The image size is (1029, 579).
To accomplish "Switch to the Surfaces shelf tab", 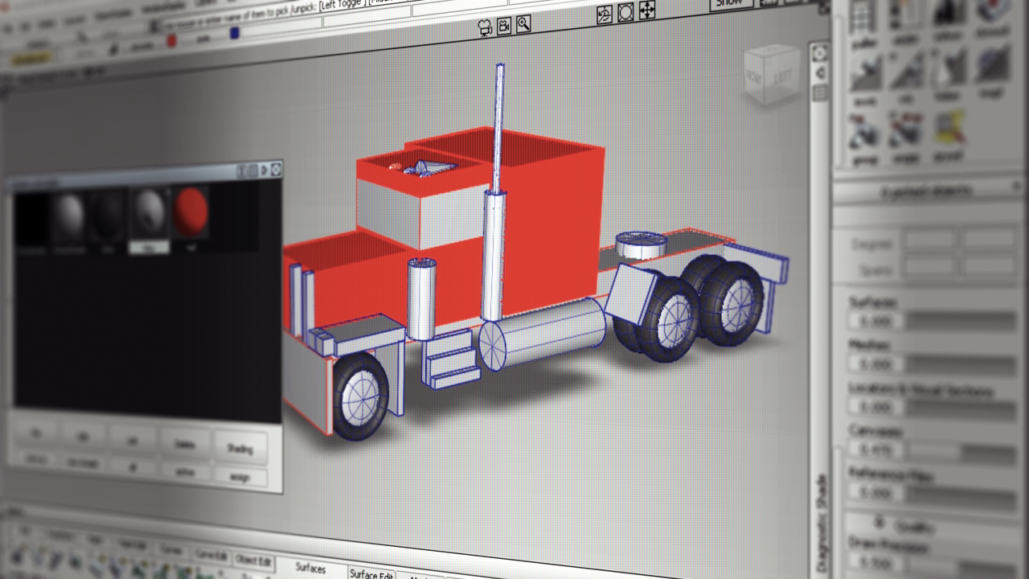I will click(x=310, y=569).
